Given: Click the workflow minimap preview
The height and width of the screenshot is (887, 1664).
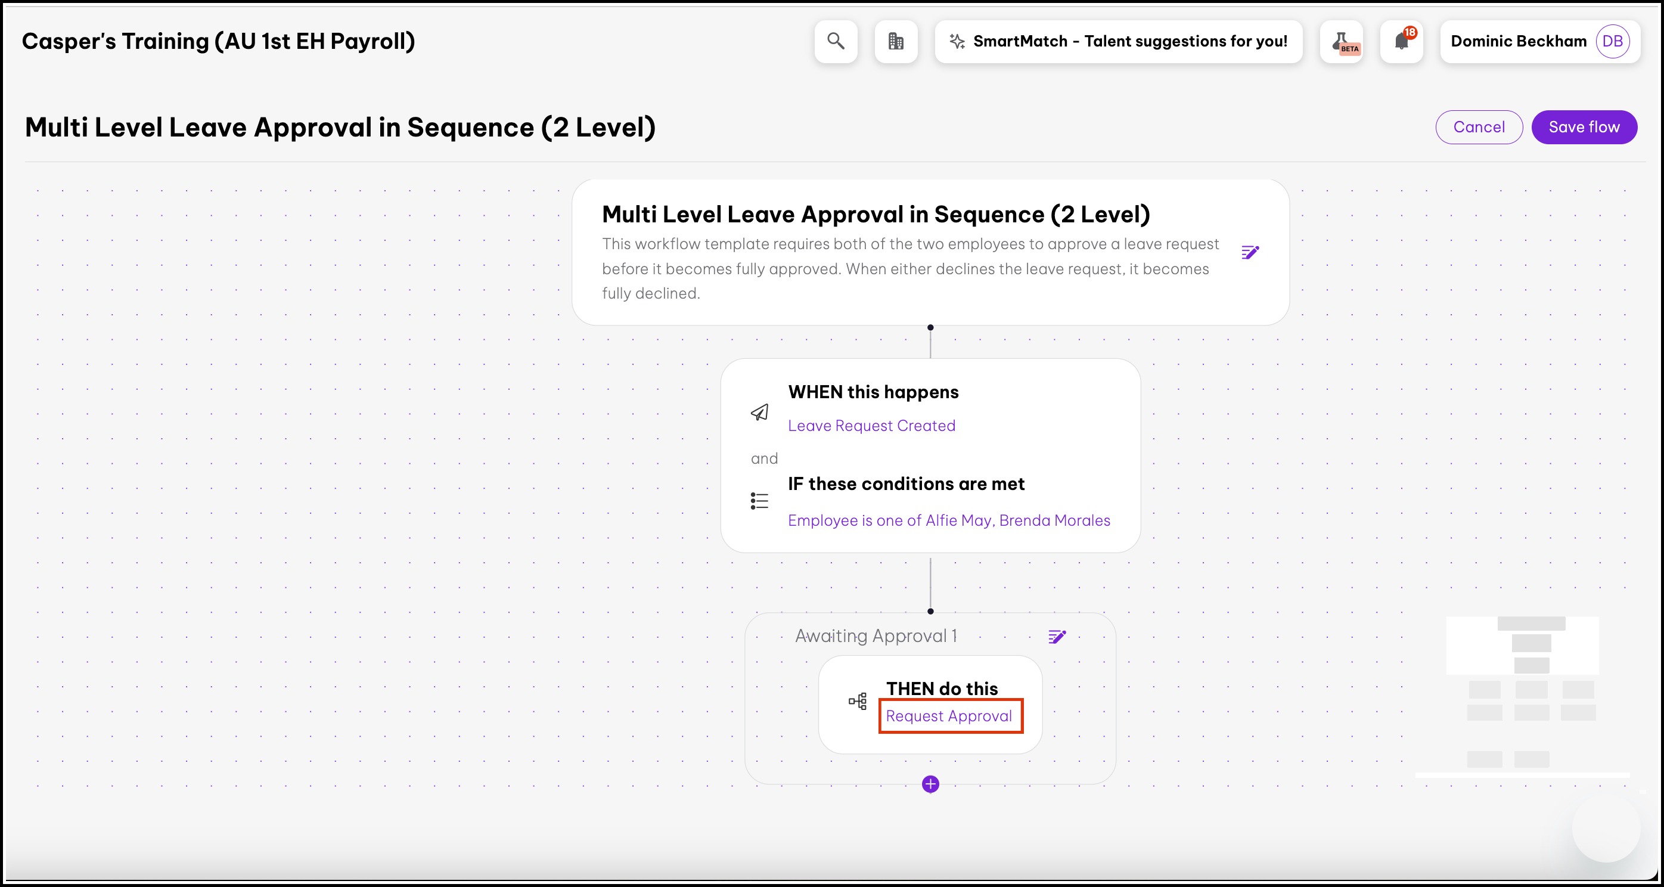Looking at the screenshot, I should coord(1531,691).
